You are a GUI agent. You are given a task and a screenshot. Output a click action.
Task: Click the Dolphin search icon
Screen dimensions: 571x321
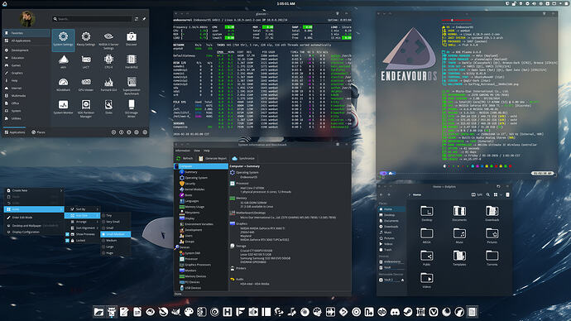(x=488, y=194)
